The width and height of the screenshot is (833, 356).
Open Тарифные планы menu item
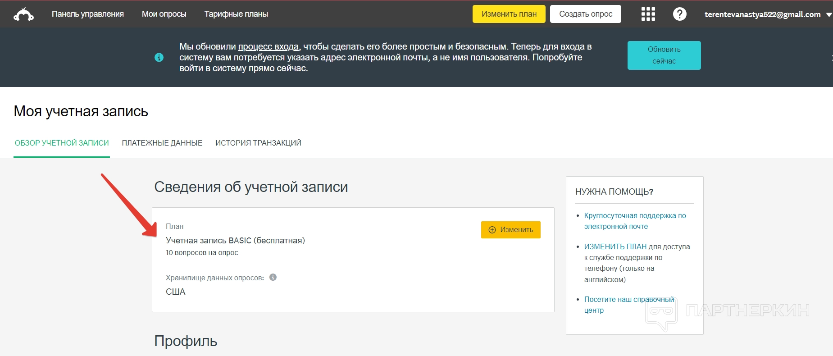tap(236, 14)
